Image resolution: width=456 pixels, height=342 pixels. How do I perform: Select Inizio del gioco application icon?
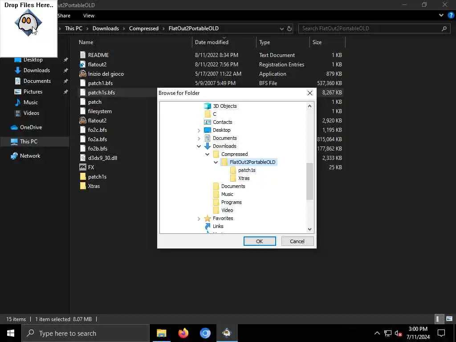[82, 73]
